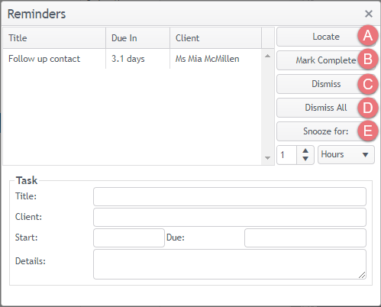Dismiss the selected reminder
This screenshot has height=307, width=381.
(x=326, y=84)
